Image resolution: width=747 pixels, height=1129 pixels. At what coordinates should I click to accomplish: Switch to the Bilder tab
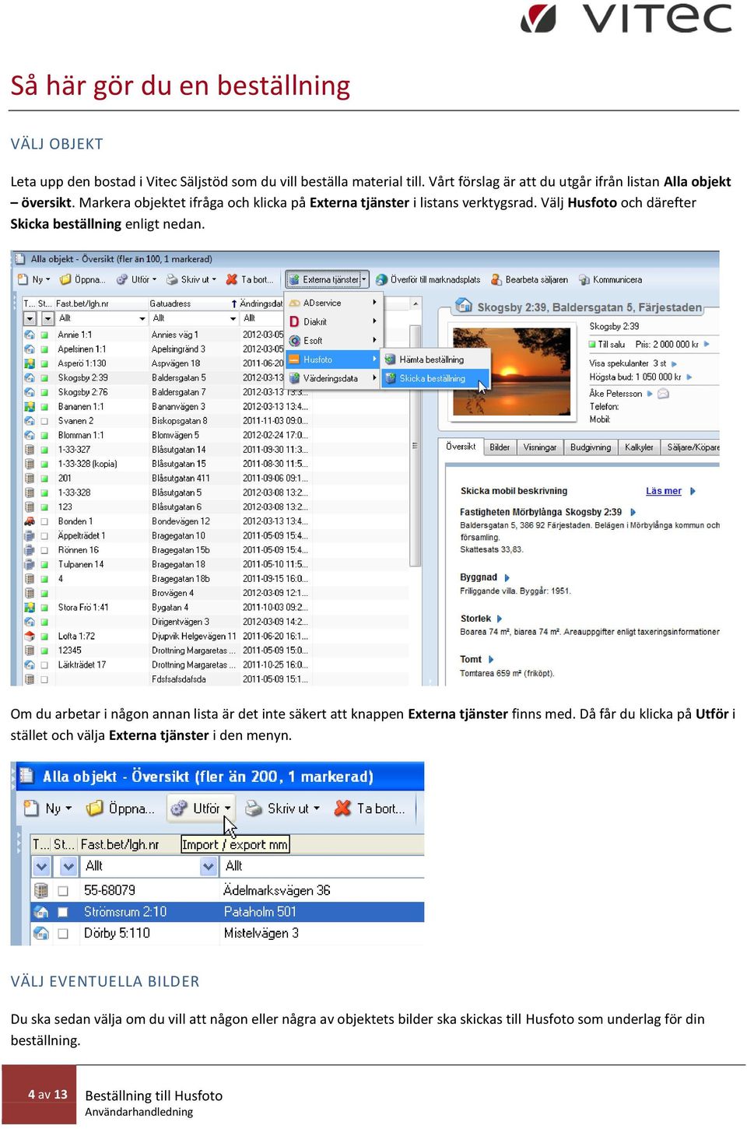(x=500, y=447)
